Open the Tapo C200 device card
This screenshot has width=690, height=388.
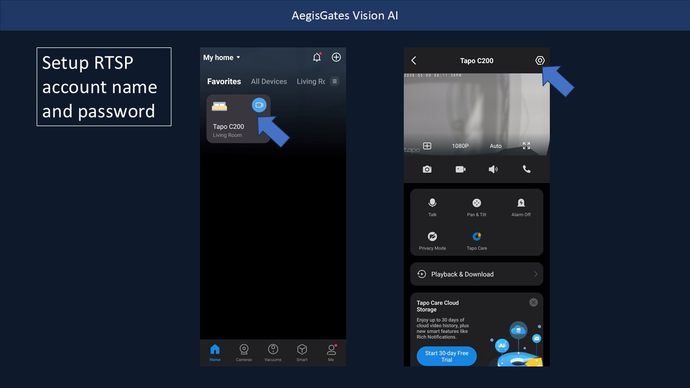click(x=238, y=119)
